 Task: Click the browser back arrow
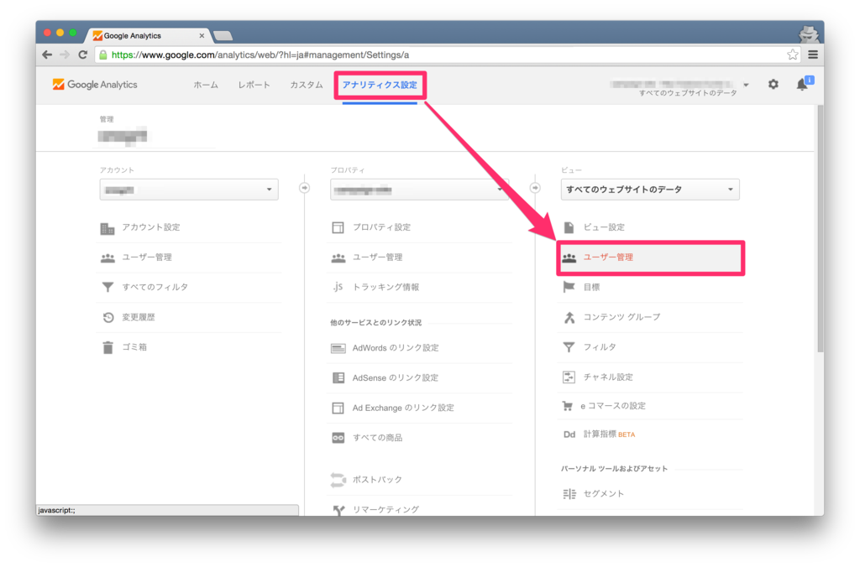click(47, 55)
